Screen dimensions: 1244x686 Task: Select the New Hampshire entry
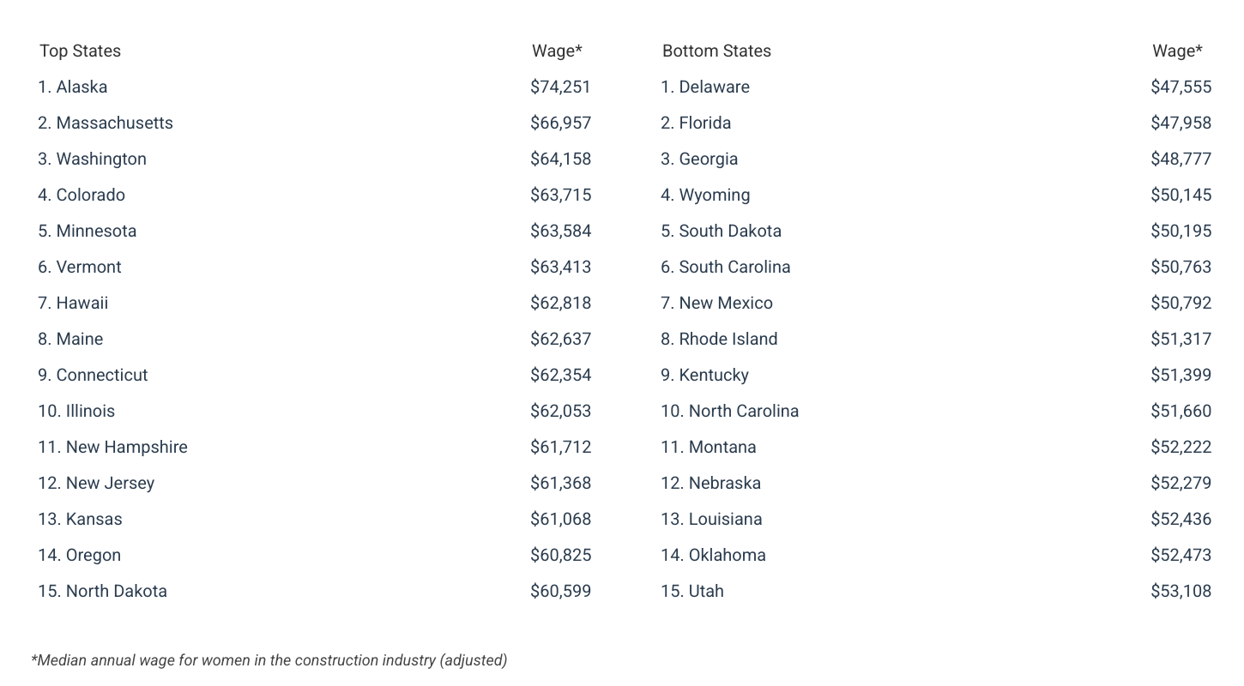(112, 447)
